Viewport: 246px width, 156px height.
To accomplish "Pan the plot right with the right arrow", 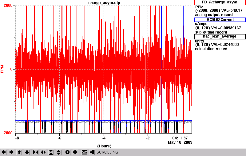I will (11, 152).
